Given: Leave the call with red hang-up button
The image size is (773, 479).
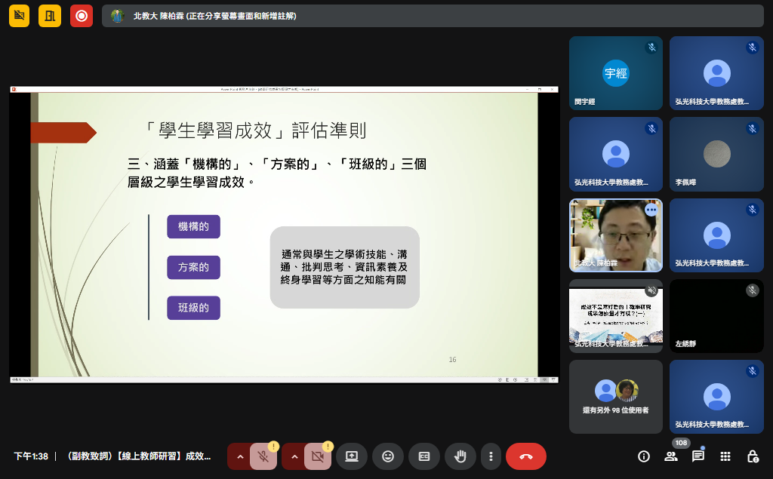Looking at the screenshot, I should (526, 456).
